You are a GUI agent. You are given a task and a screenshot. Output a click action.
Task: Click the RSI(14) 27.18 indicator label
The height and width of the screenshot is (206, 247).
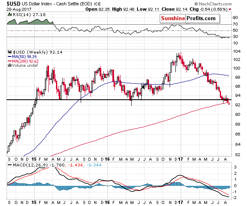[29, 15]
